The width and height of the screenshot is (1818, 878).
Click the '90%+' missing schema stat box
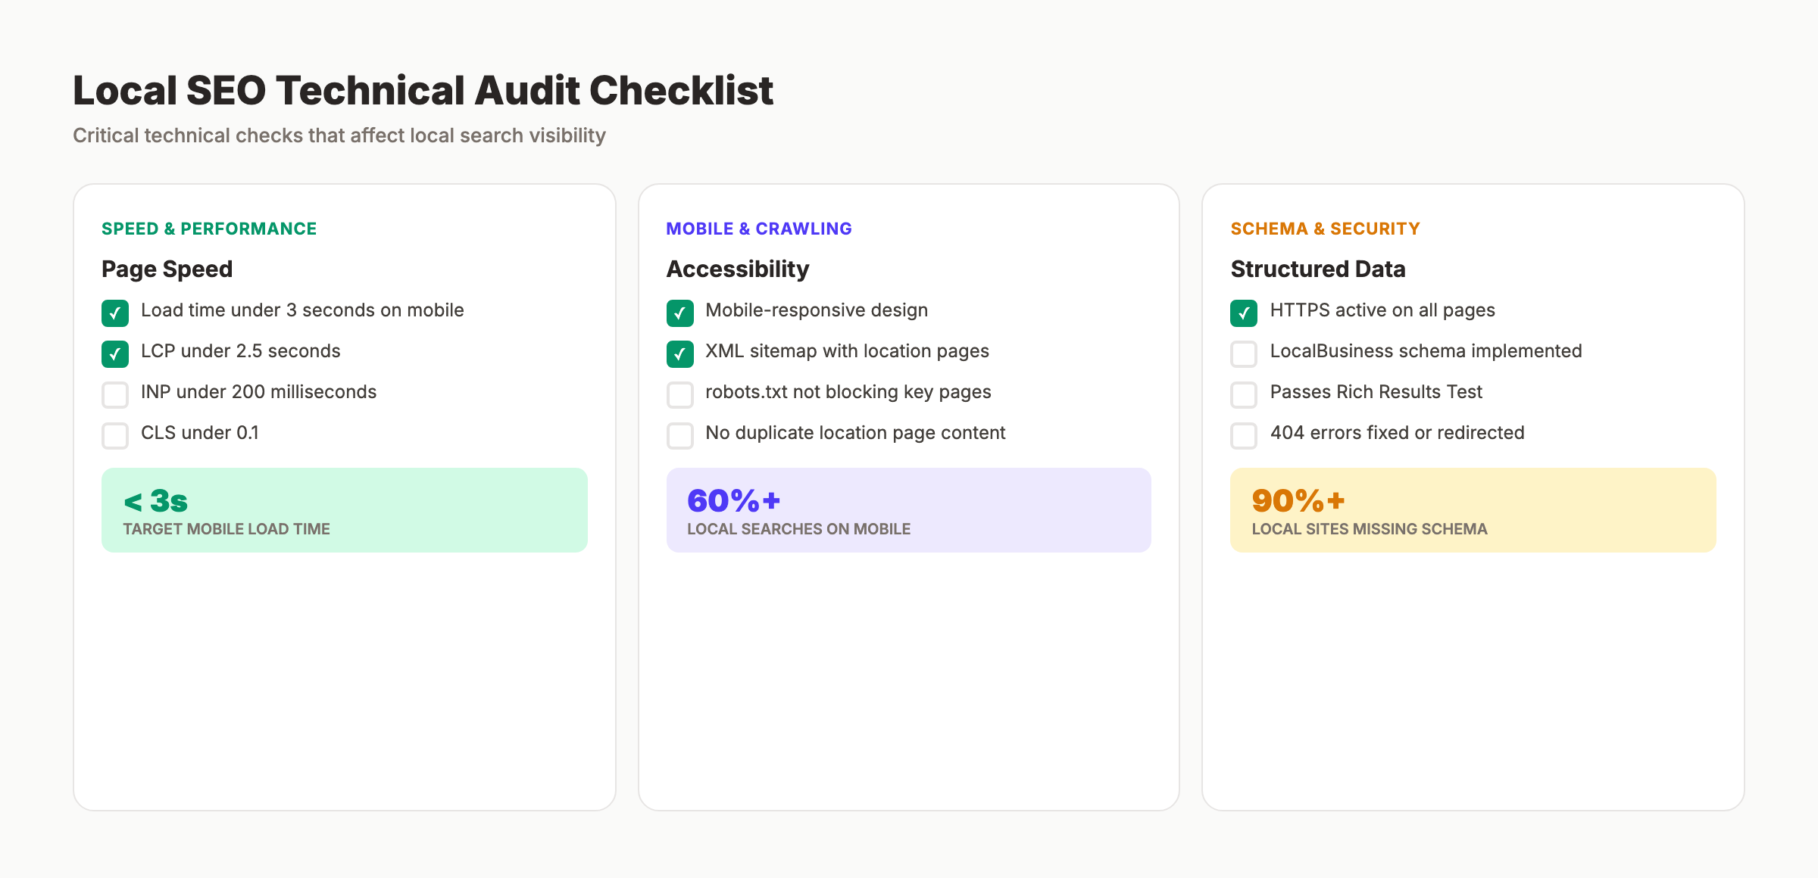tap(1473, 509)
